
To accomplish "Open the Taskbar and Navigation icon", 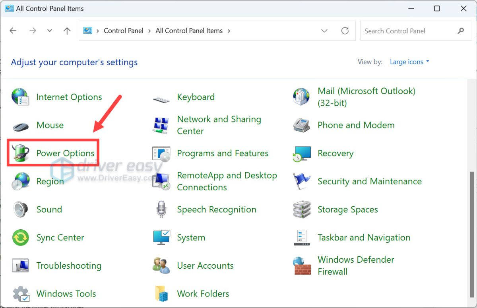I will (301, 238).
